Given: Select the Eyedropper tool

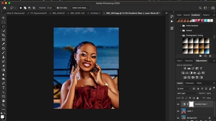Looking at the screenshot, I should tap(3, 44).
